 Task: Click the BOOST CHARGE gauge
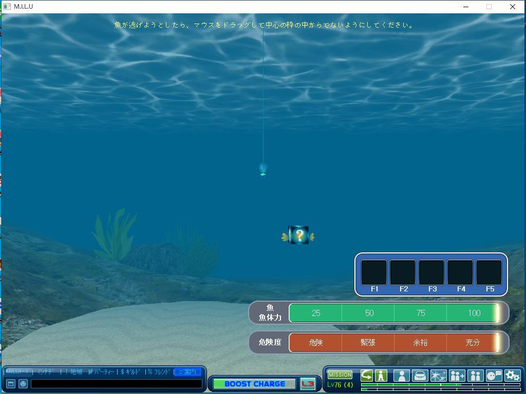[254, 384]
